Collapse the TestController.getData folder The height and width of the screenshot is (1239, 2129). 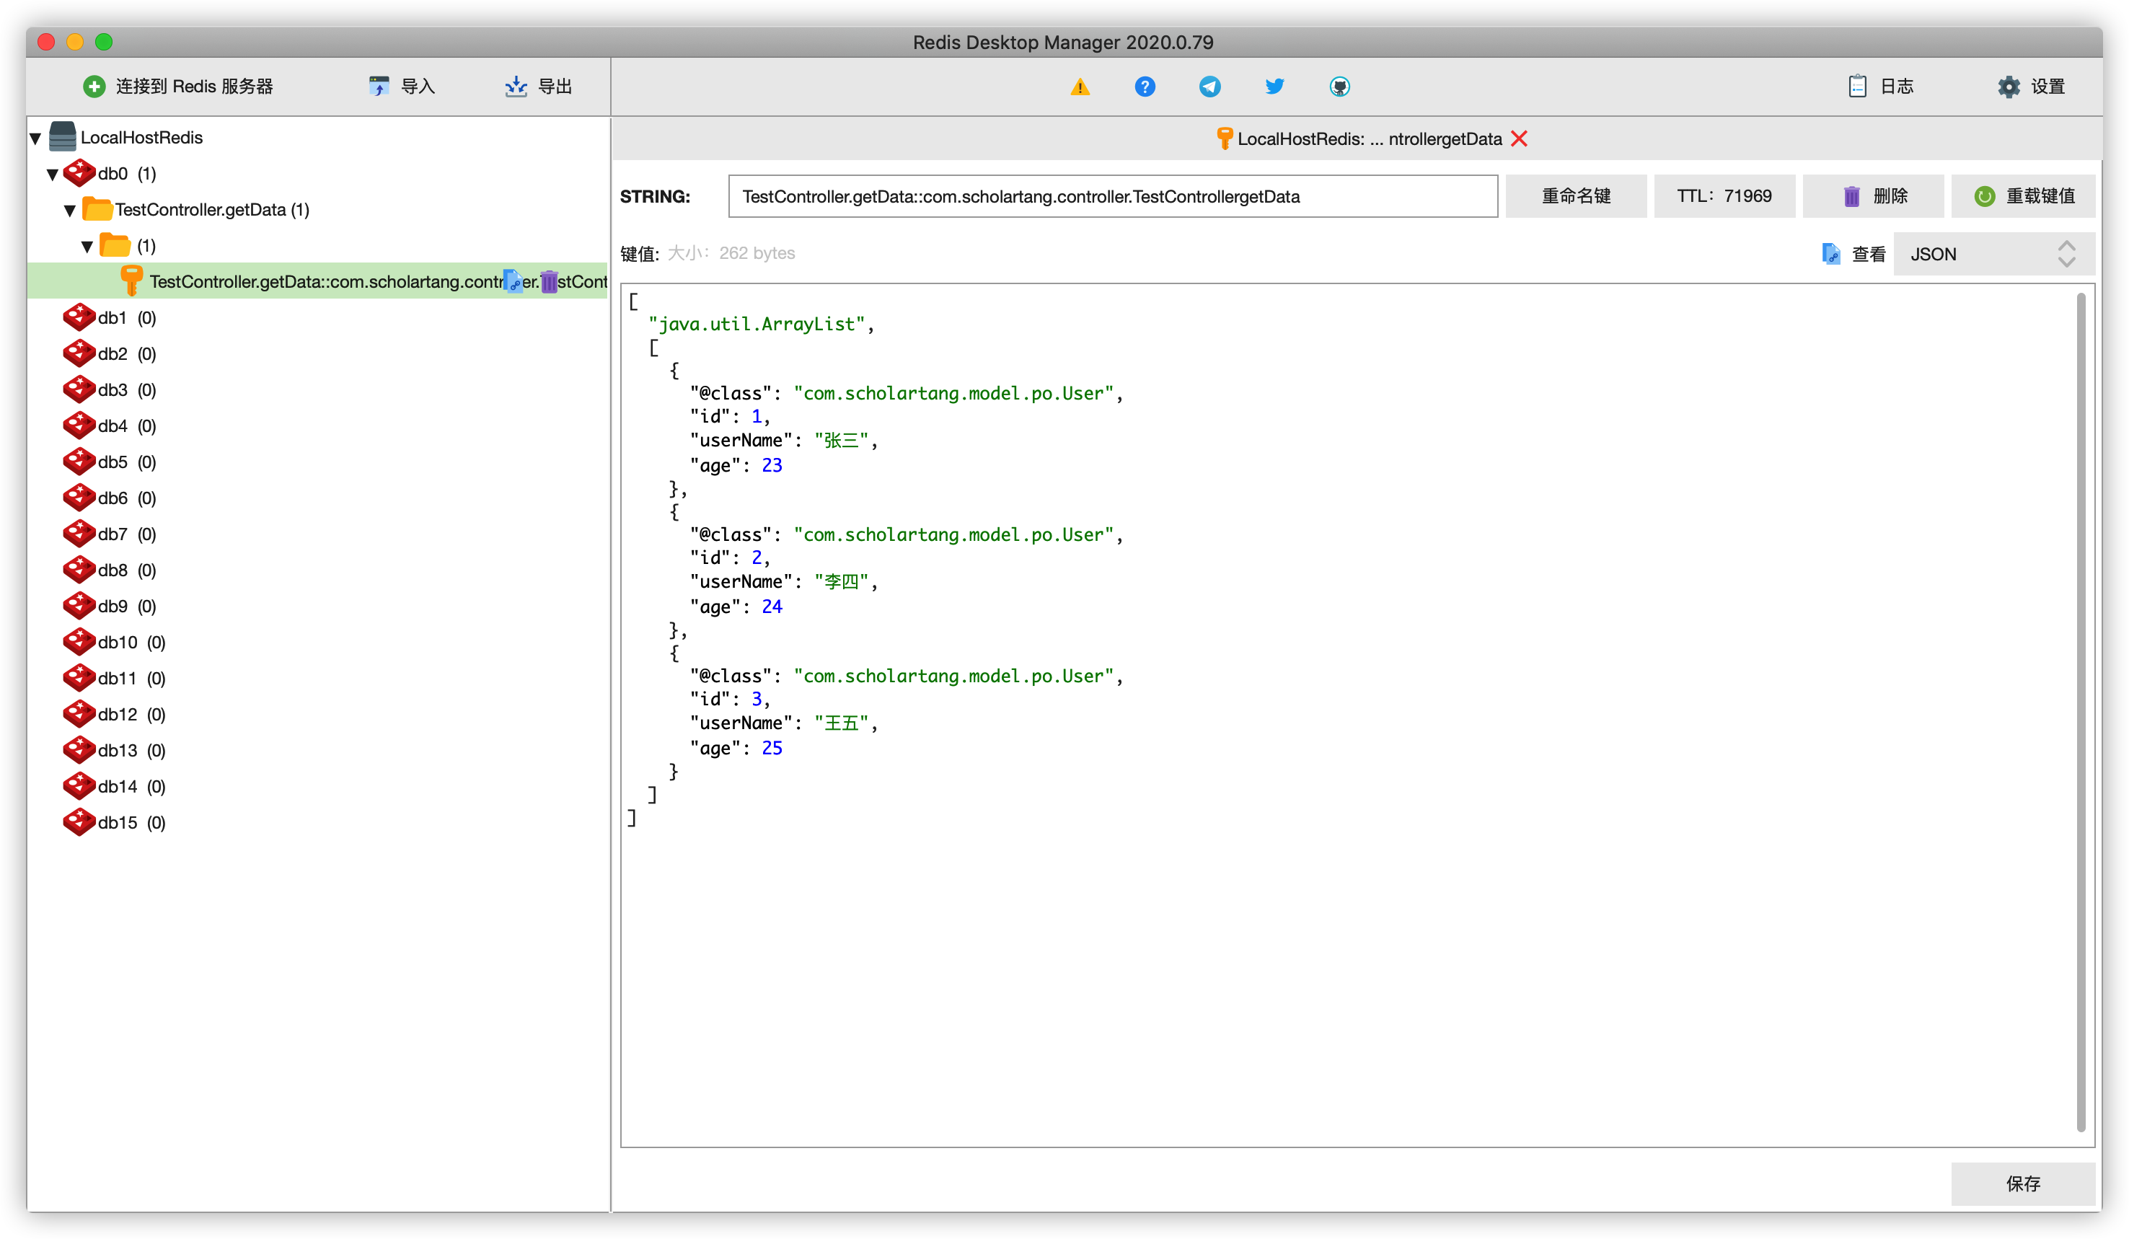point(70,211)
